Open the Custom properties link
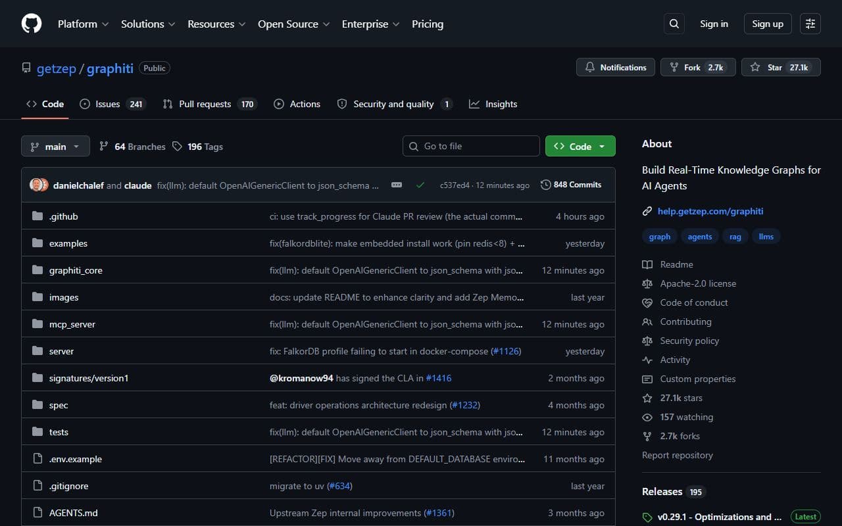 point(698,379)
